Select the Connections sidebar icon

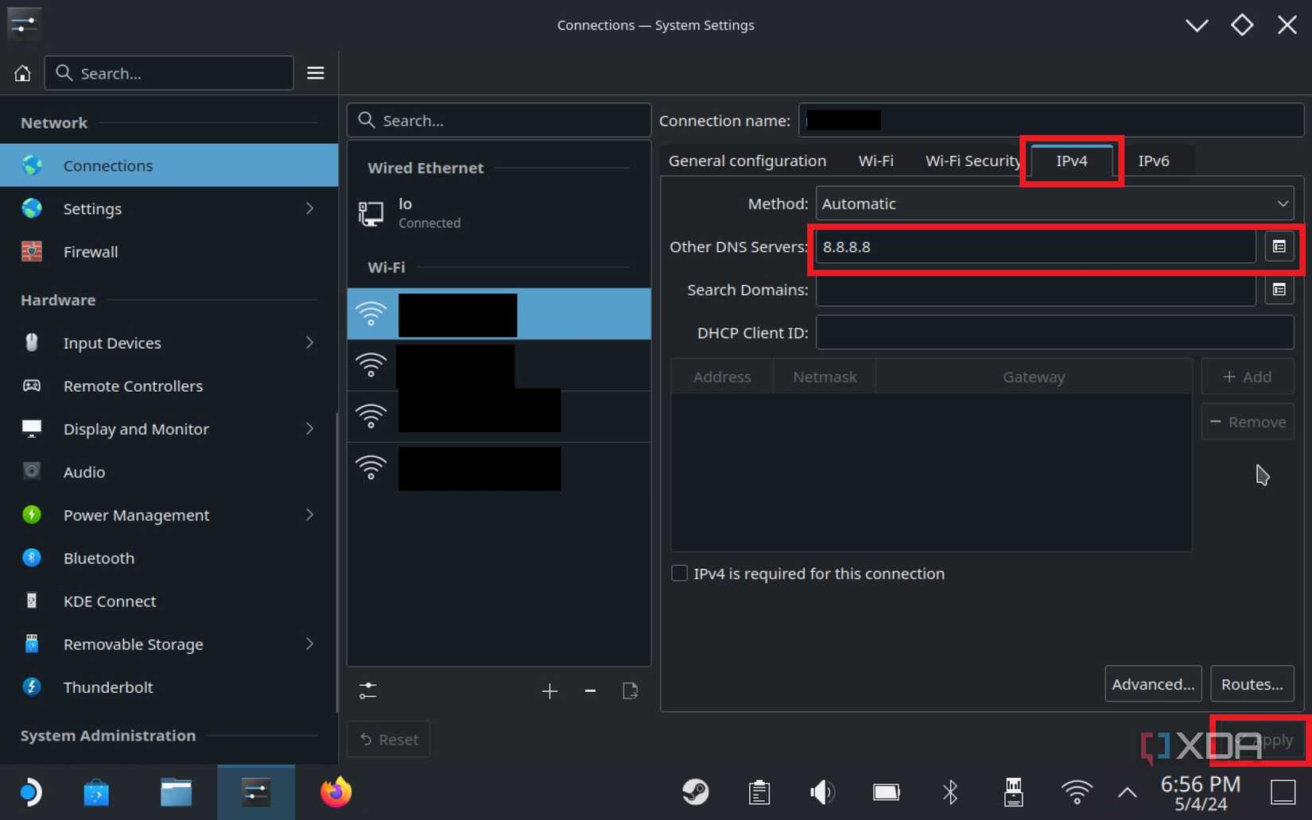[32, 165]
